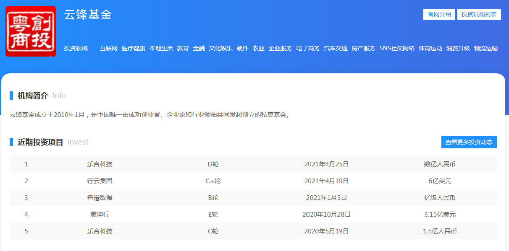This screenshot has height=251, width=509.
Task: Select the 物流运输 investment field
Action: (x=486, y=48)
